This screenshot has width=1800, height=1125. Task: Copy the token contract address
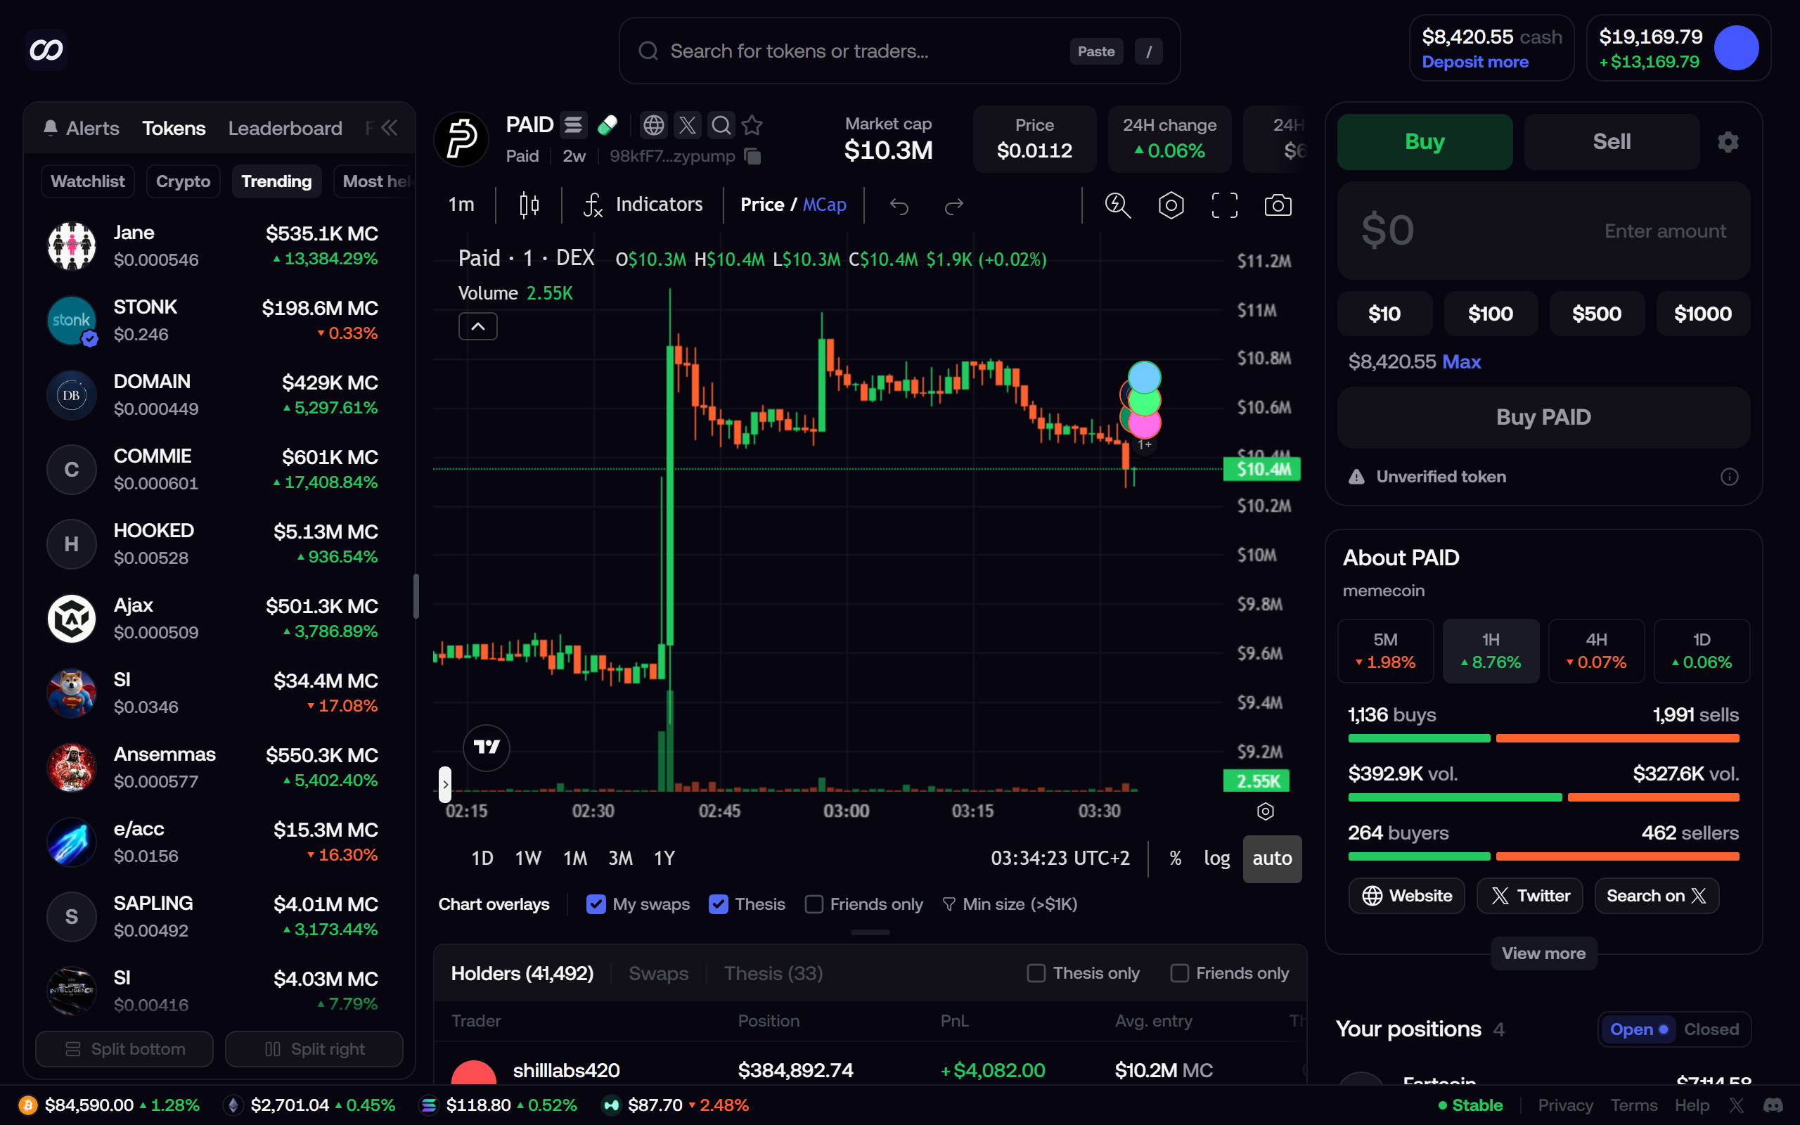753,156
